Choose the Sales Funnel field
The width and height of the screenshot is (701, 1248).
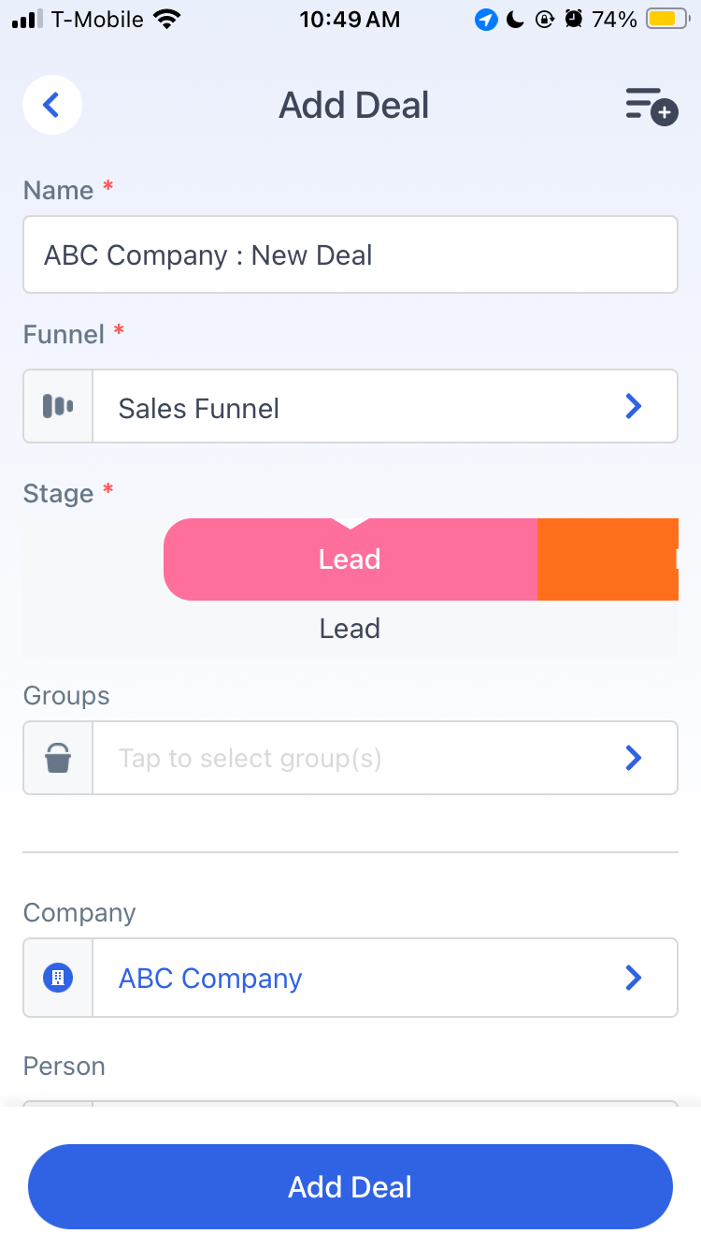(350, 406)
